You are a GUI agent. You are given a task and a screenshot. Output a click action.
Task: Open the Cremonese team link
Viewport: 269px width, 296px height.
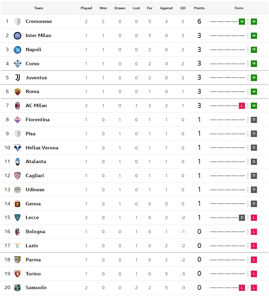click(x=39, y=21)
